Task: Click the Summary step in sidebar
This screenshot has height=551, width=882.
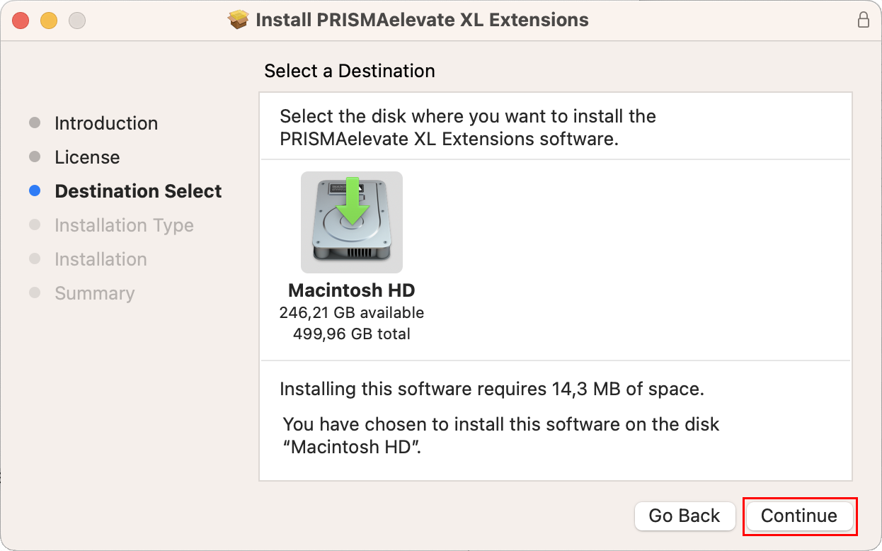Action: [94, 293]
